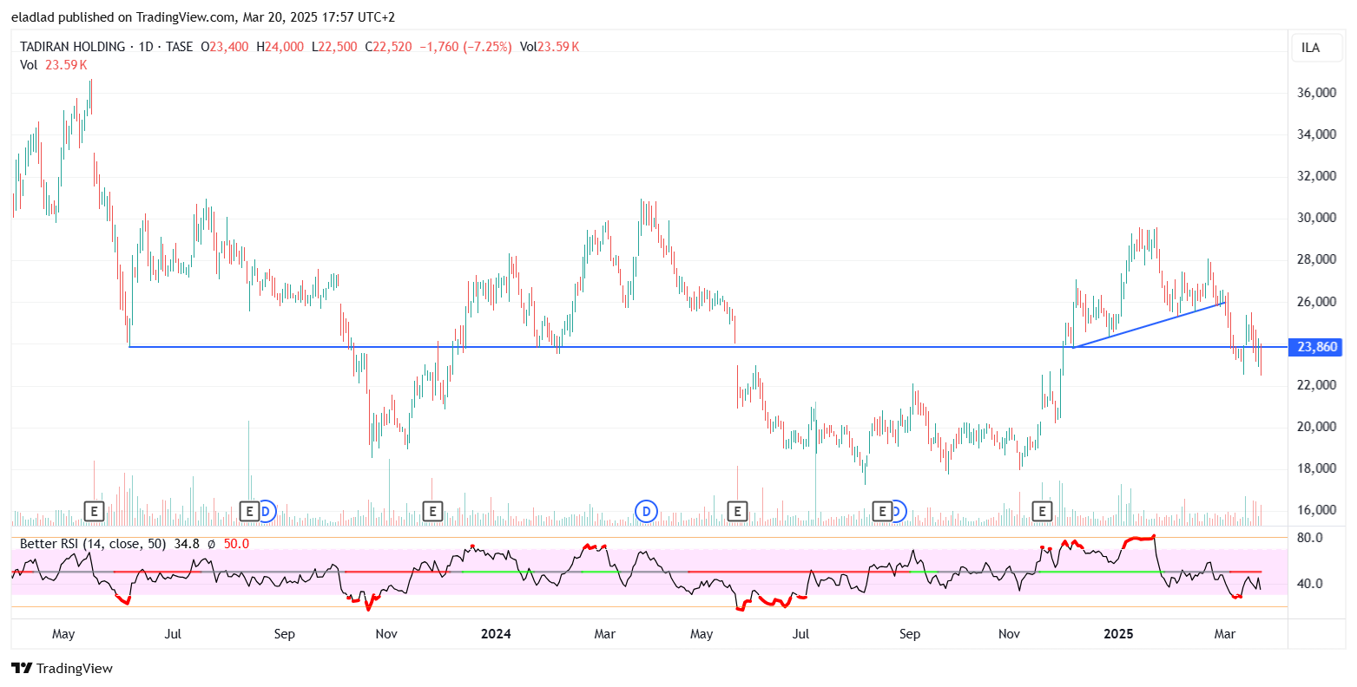Click the 26,000 price axis label
This screenshot has width=1357, height=687.
click(1317, 302)
